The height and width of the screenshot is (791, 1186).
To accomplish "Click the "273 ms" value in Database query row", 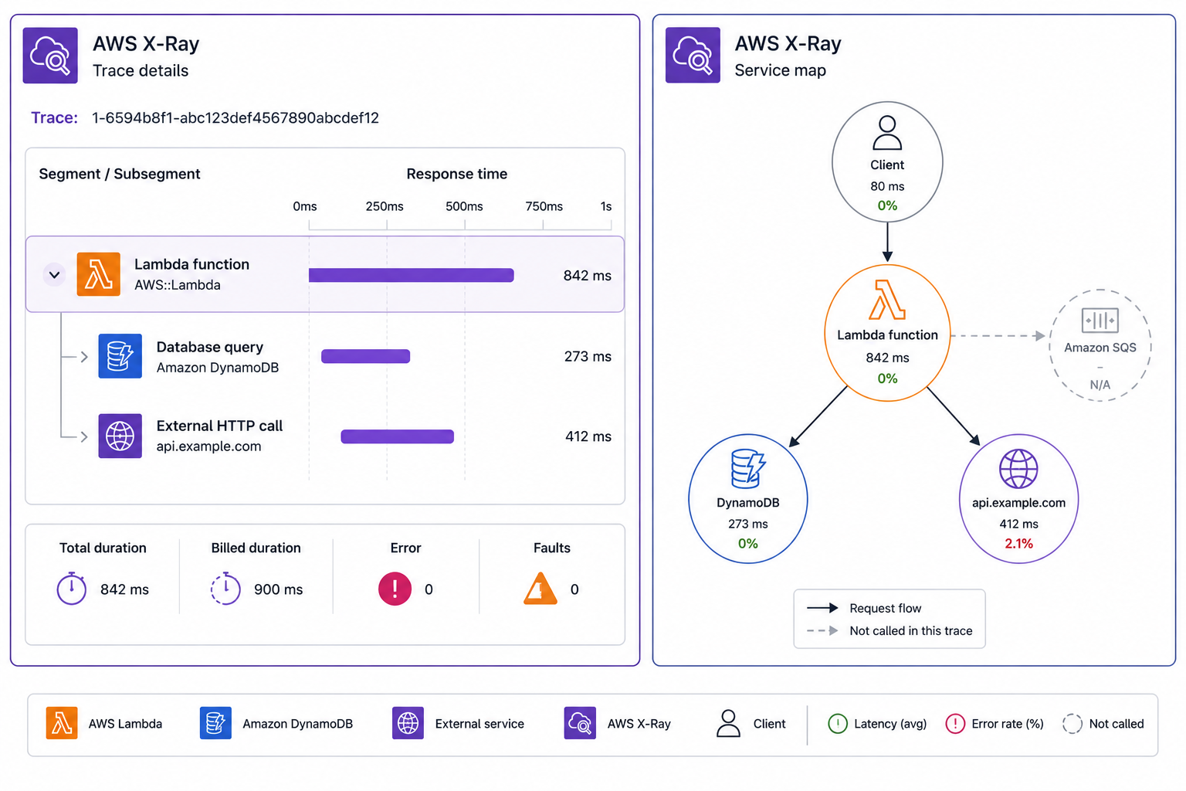I will click(588, 356).
